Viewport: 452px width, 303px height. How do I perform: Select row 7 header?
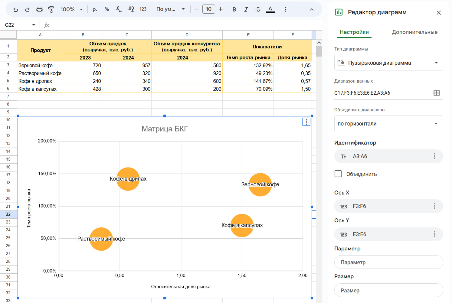click(x=8, y=96)
